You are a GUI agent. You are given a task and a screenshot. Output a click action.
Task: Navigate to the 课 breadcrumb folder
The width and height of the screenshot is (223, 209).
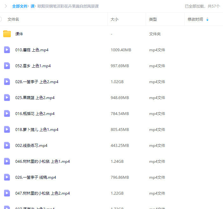(32, 6)
